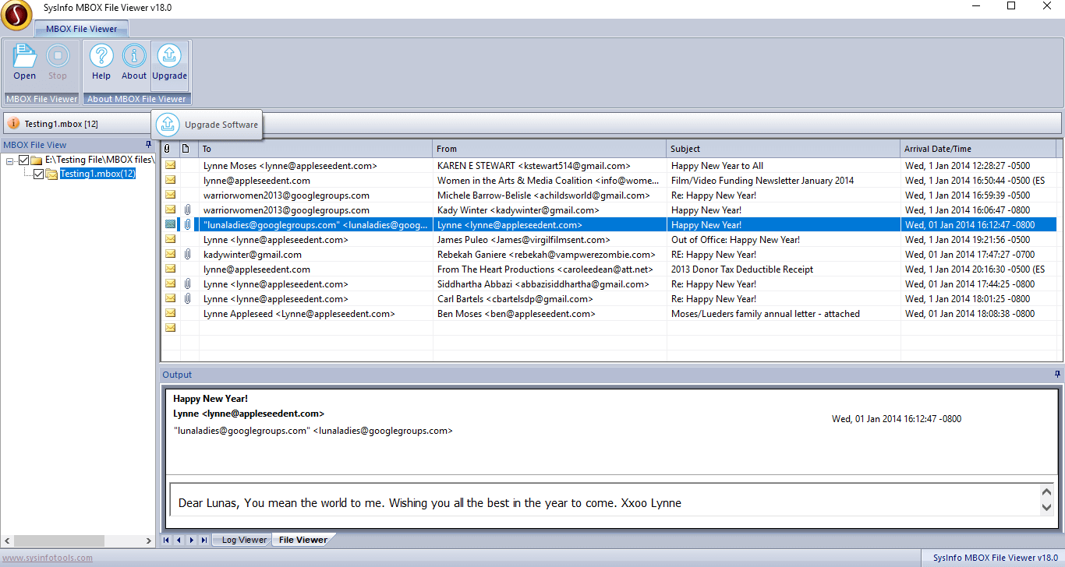Click paperclip icon on Carl Bartels email

pyautogui.click(x=187, y=298)
